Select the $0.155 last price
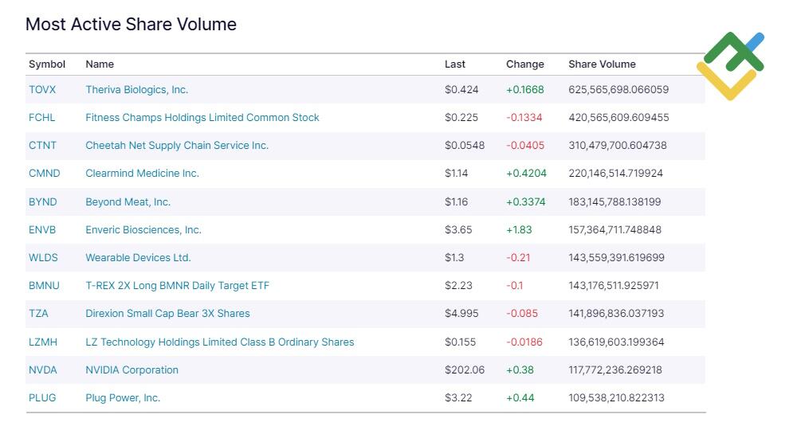The height and width of the screenshot is (434, 797). pyautogui.click(x=460, y=342)
